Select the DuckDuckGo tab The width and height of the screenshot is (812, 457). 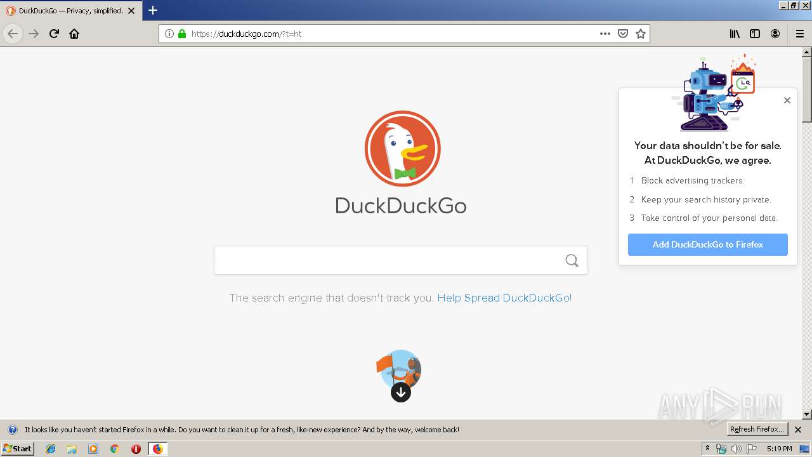pos(71,11)
